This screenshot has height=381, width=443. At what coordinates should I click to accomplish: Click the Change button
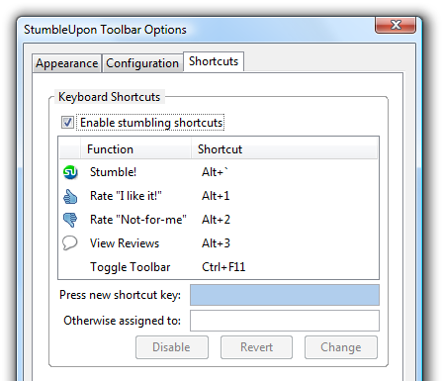[341, 347]
